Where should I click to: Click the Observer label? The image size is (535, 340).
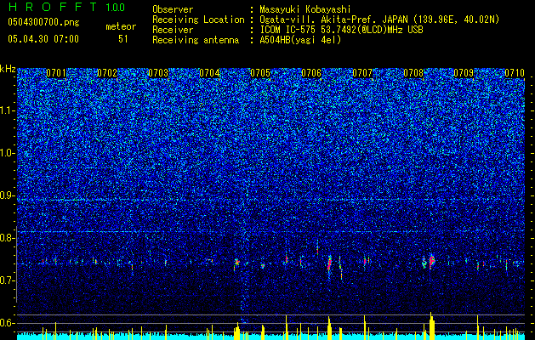pyautogui.click(x=173, y=9)
